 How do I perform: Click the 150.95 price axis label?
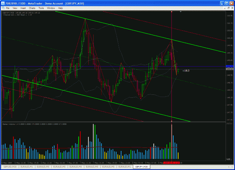(x=230, y=15)
